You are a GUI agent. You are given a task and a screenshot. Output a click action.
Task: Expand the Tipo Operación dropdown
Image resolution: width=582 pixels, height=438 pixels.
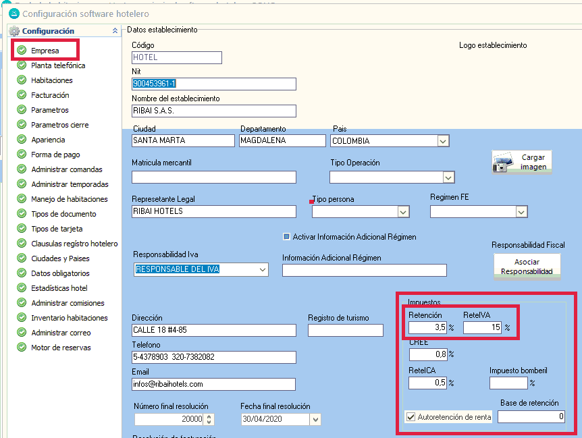448,177
